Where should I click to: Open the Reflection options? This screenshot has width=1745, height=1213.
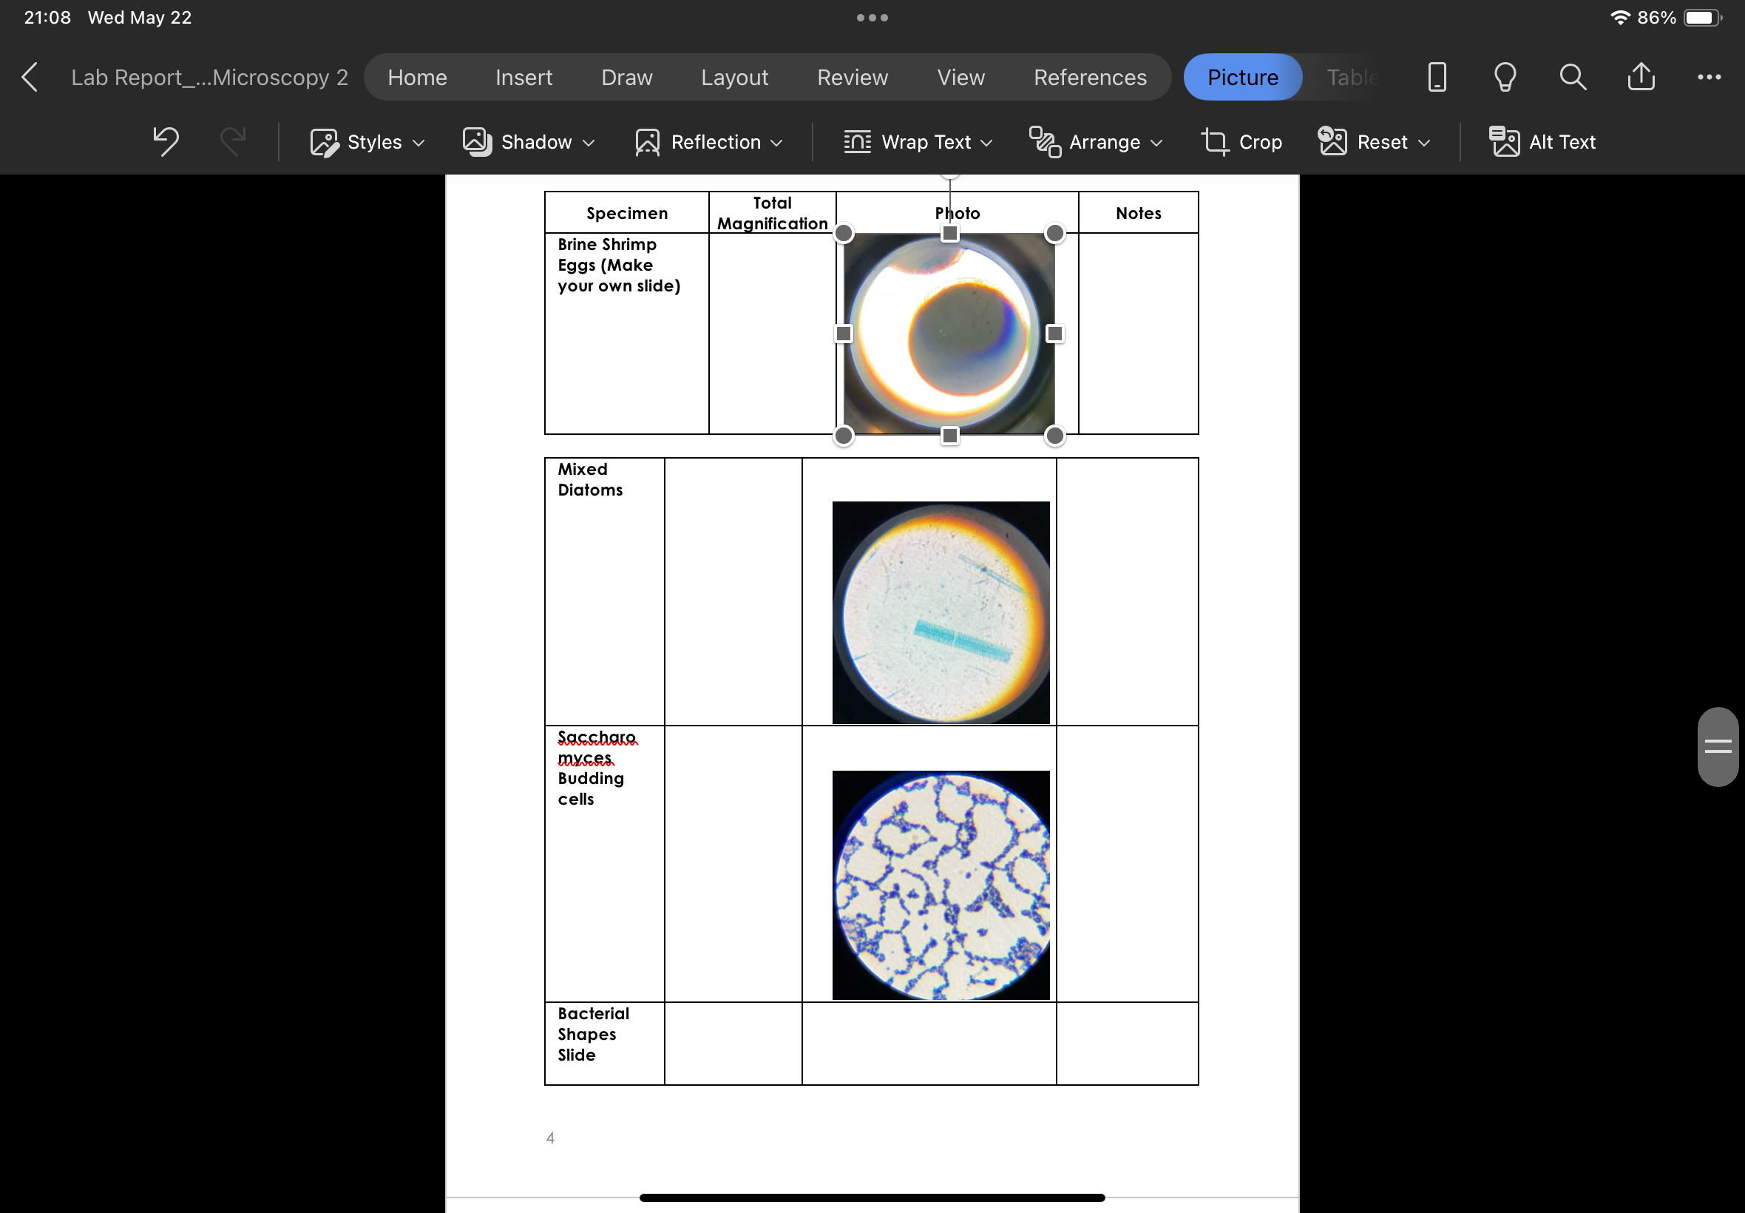(709, 142)
